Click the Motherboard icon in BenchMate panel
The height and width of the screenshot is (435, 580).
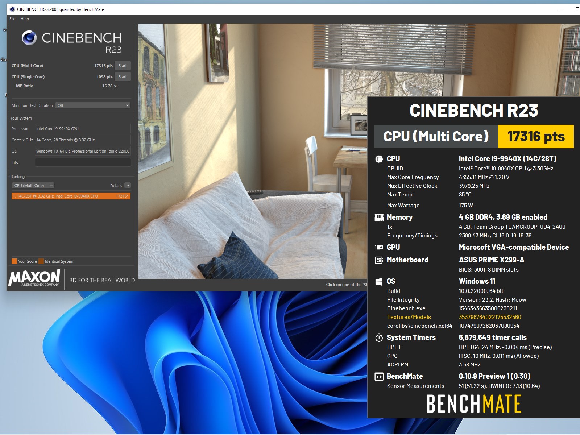click(x=379, y=260)
